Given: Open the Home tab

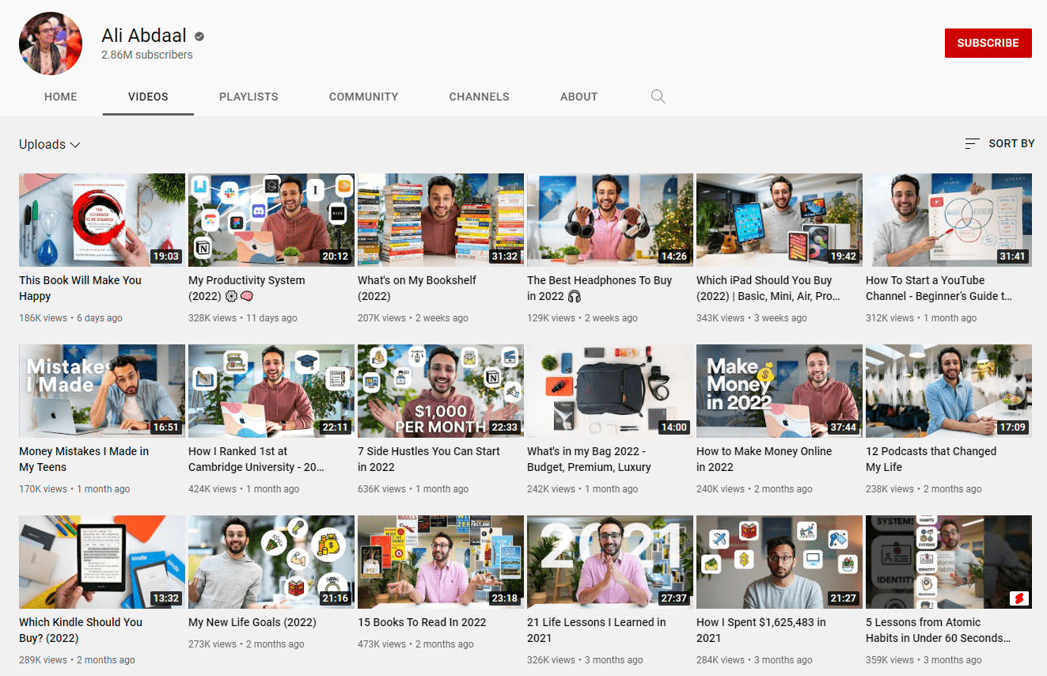Looking at the screenshot, I should (61, 97).
